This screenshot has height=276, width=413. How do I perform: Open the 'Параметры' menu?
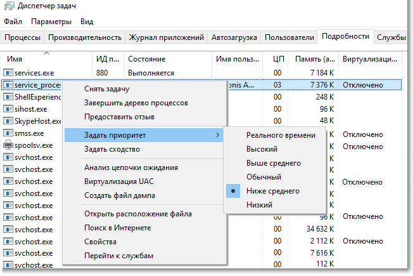pos(51,22)
